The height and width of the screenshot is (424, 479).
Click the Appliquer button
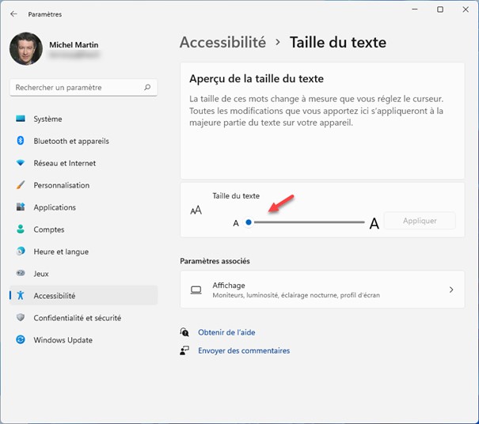coord(420,221)
